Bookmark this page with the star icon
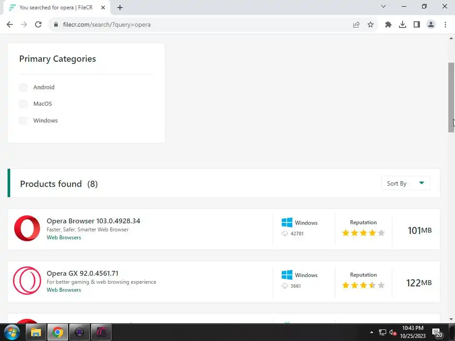455x341 pixels. 371,25
